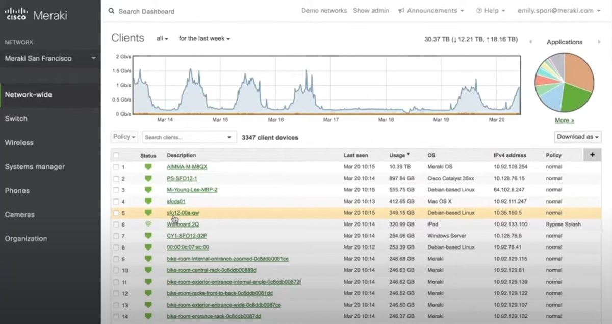
Task: Check the box for row 4 sfods01
Action: (116, 202)
